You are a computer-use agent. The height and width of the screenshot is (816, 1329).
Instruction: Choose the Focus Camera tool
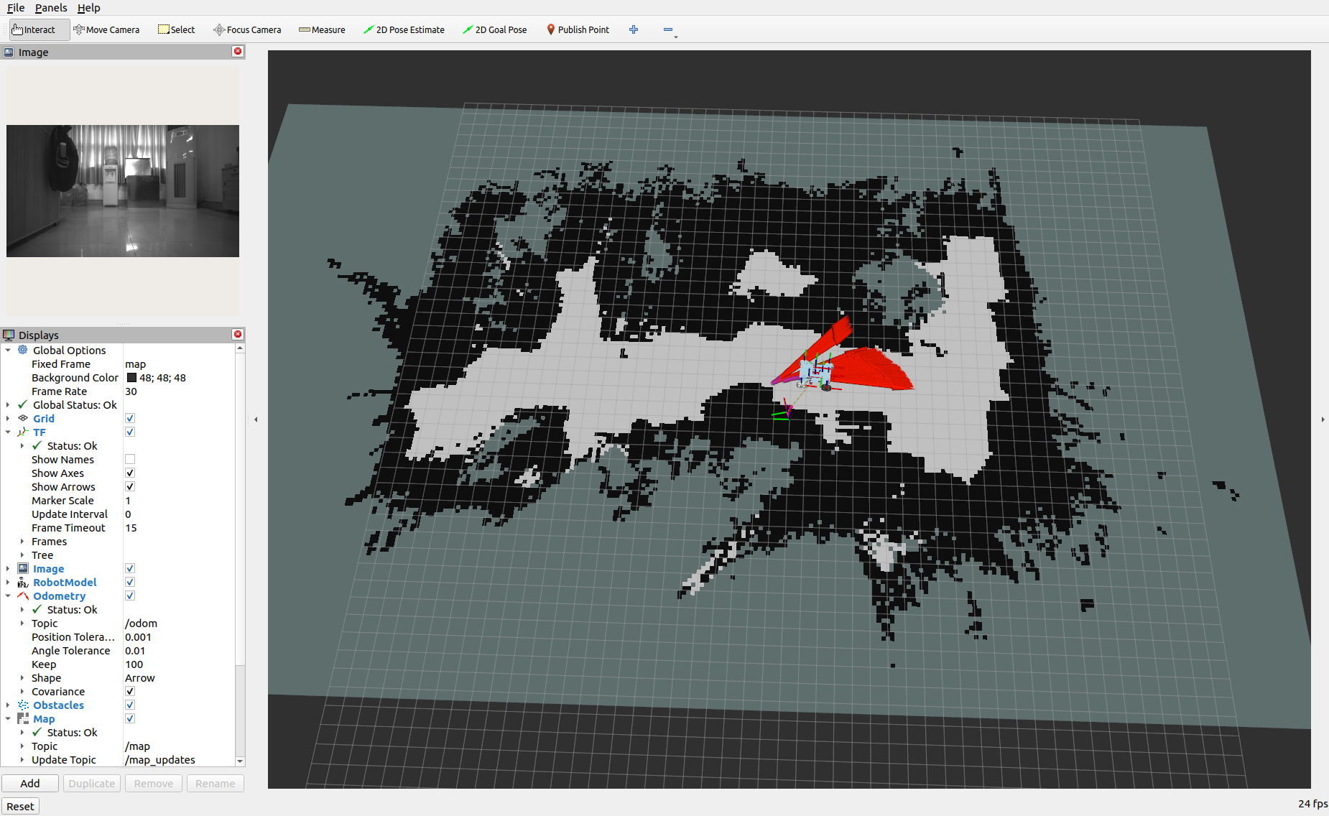[247, 29]
